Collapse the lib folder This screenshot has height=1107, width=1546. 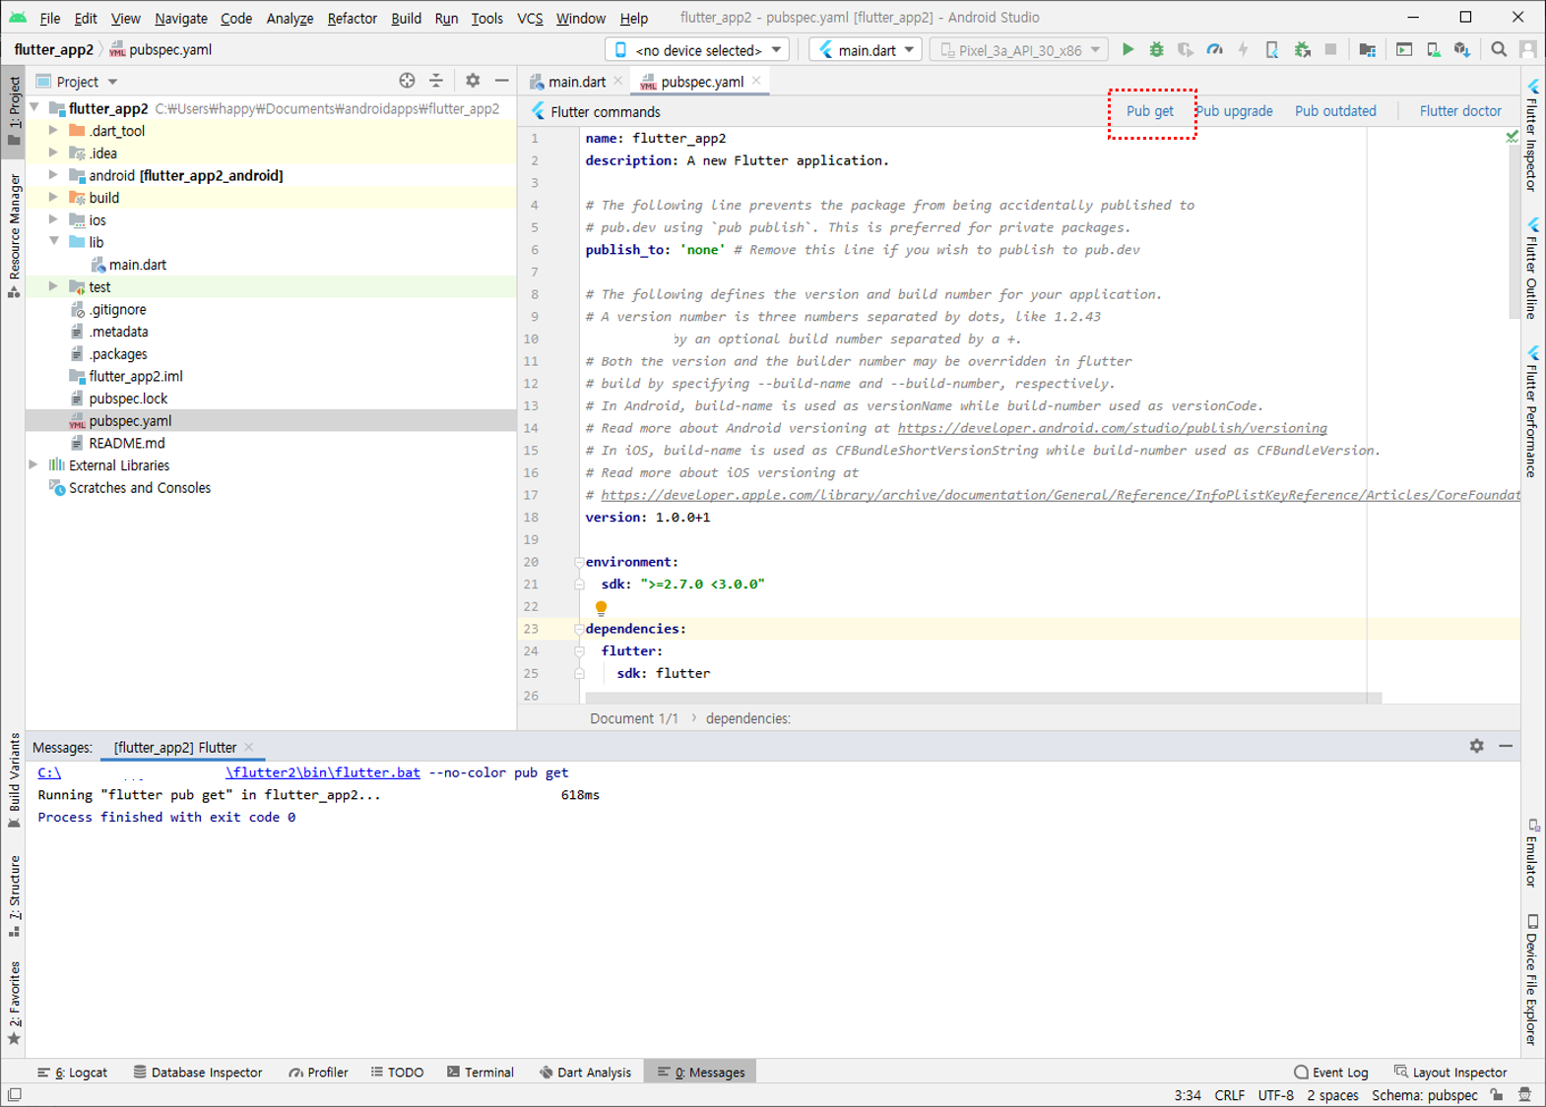(x=53, y=241)
